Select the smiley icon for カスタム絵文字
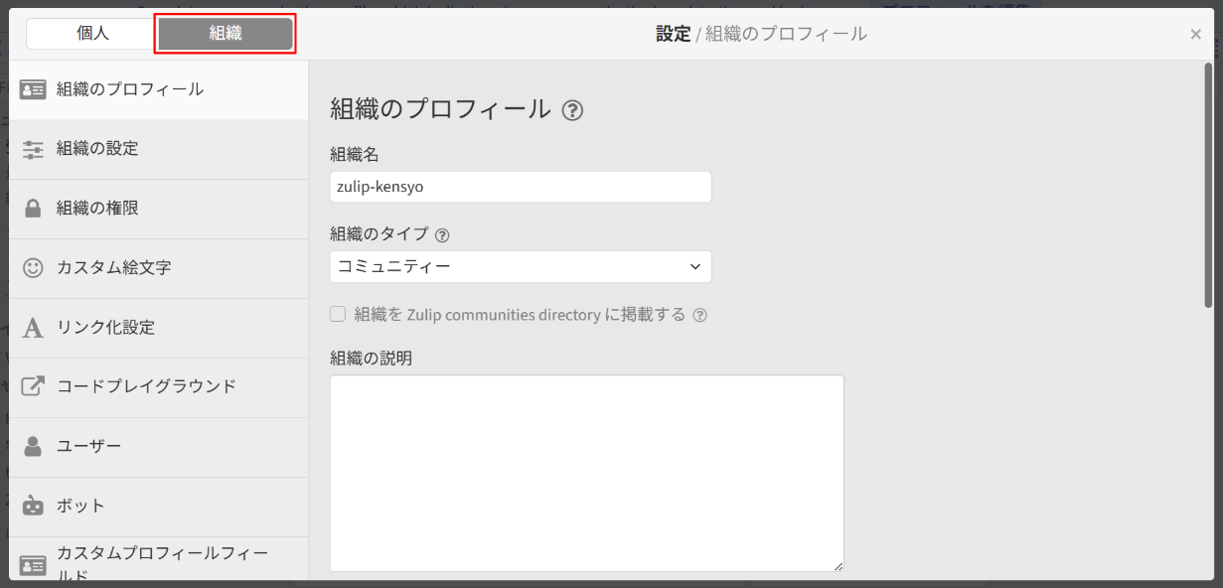This screenshot has width=1223, height=588. pos(33,268)
